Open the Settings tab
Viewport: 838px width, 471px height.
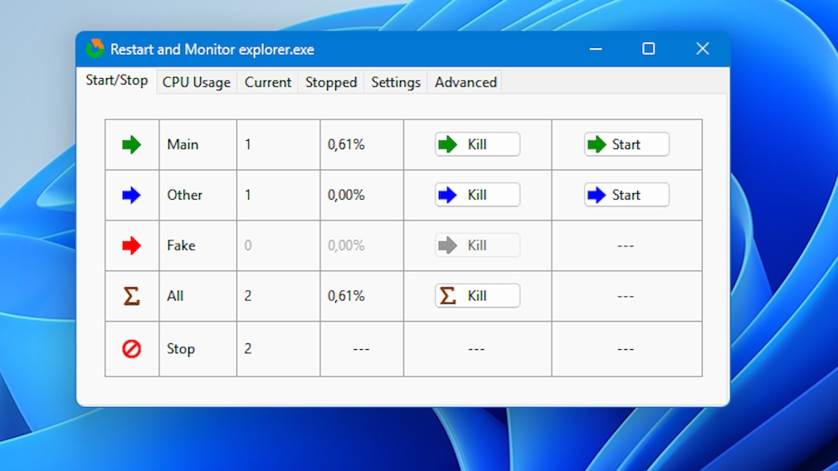point(396,82)
